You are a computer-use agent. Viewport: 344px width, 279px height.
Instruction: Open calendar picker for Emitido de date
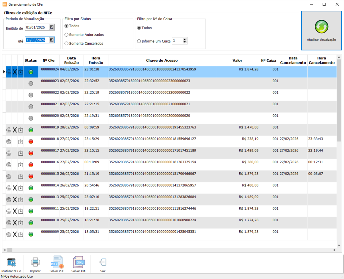point(51,27)
